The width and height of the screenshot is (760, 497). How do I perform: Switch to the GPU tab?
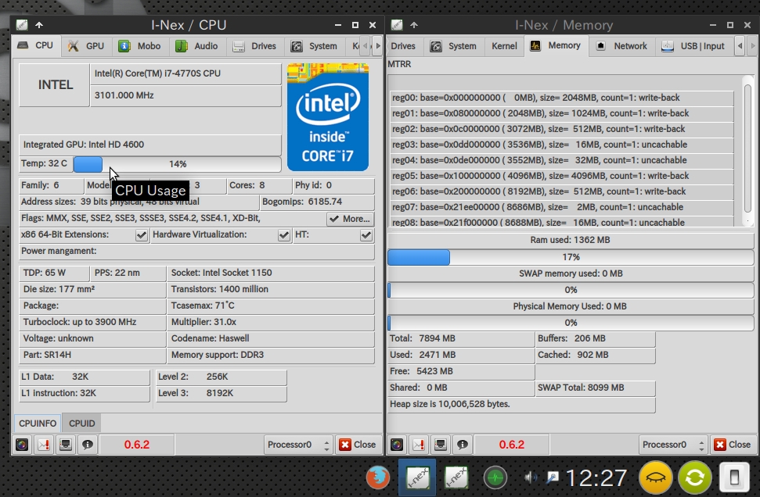(86, 46)
